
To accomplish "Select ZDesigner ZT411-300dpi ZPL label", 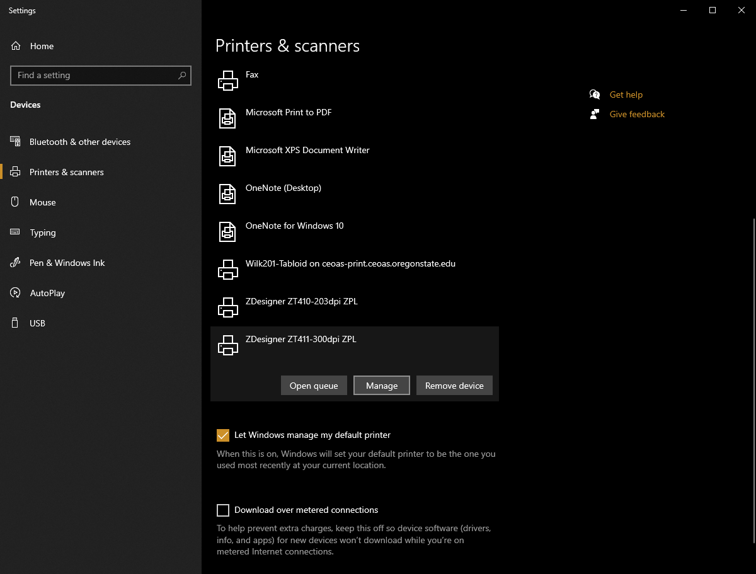I will coord(301,339).
